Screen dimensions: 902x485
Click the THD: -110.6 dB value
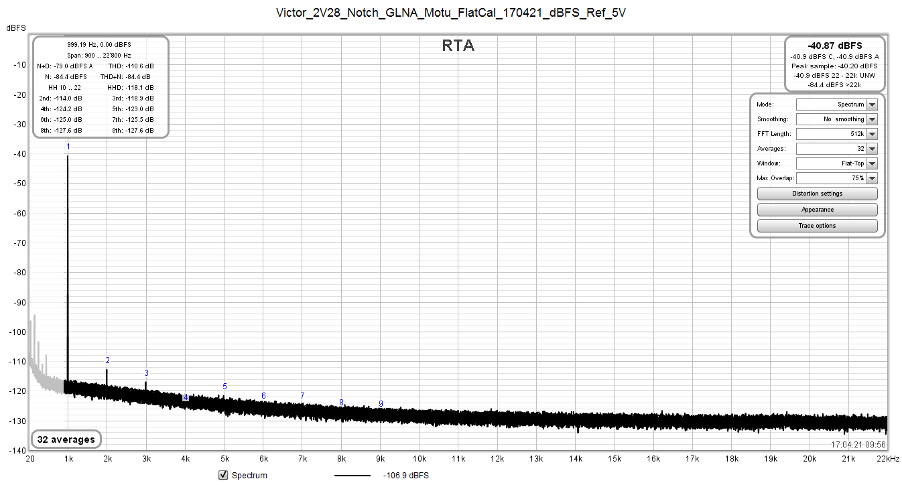(x=131, y=66)
